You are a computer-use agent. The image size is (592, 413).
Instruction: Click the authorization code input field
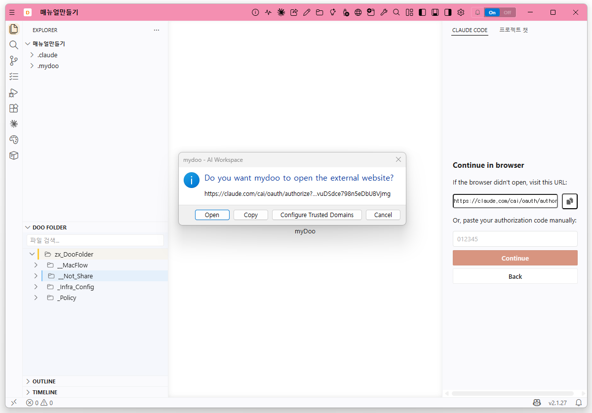click(x=515, y=239)
